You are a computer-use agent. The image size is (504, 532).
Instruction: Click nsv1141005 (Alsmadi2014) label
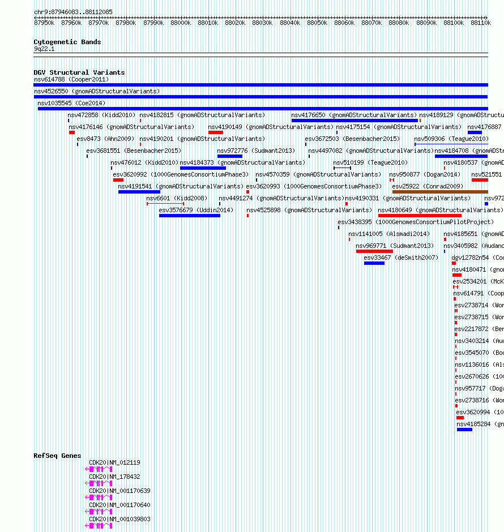[389, 234]
